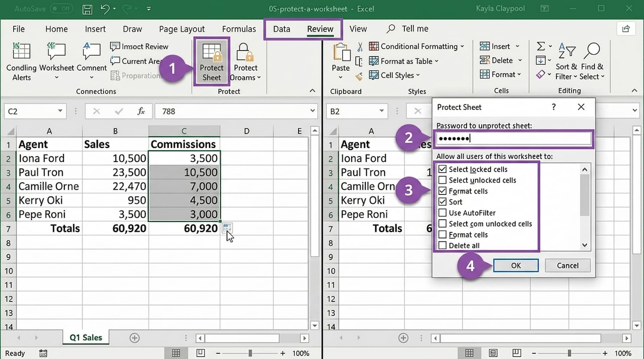Click the Format Painter brush icon
644x359 pixels.
359,77
